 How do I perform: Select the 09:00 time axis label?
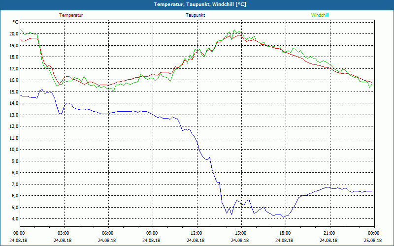point(152,233)
